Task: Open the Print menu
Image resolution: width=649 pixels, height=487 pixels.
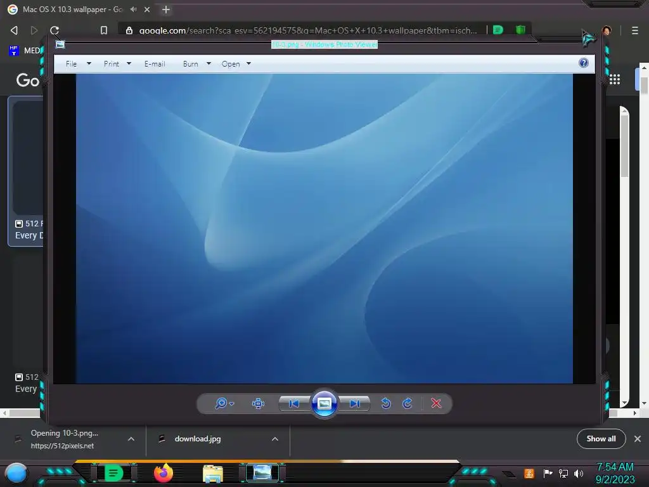Action: coord(112,64)
